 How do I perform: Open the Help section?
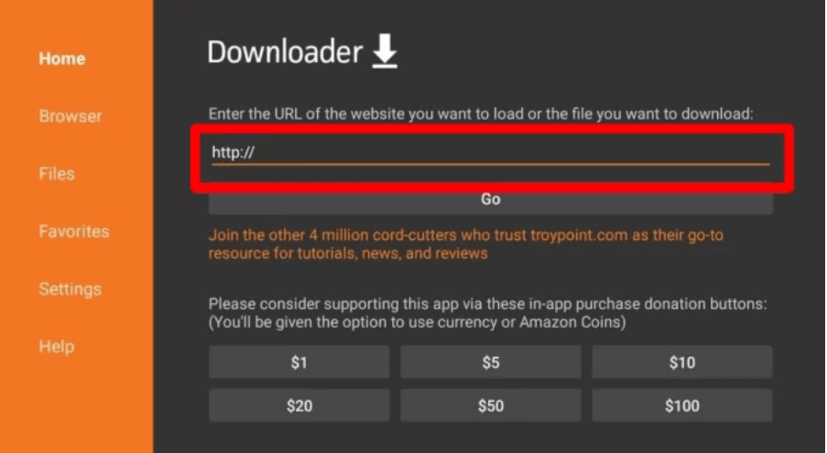(57, 346)
